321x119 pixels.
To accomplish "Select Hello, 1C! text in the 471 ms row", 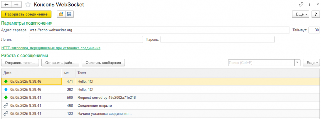I will (x=86, y=81).
